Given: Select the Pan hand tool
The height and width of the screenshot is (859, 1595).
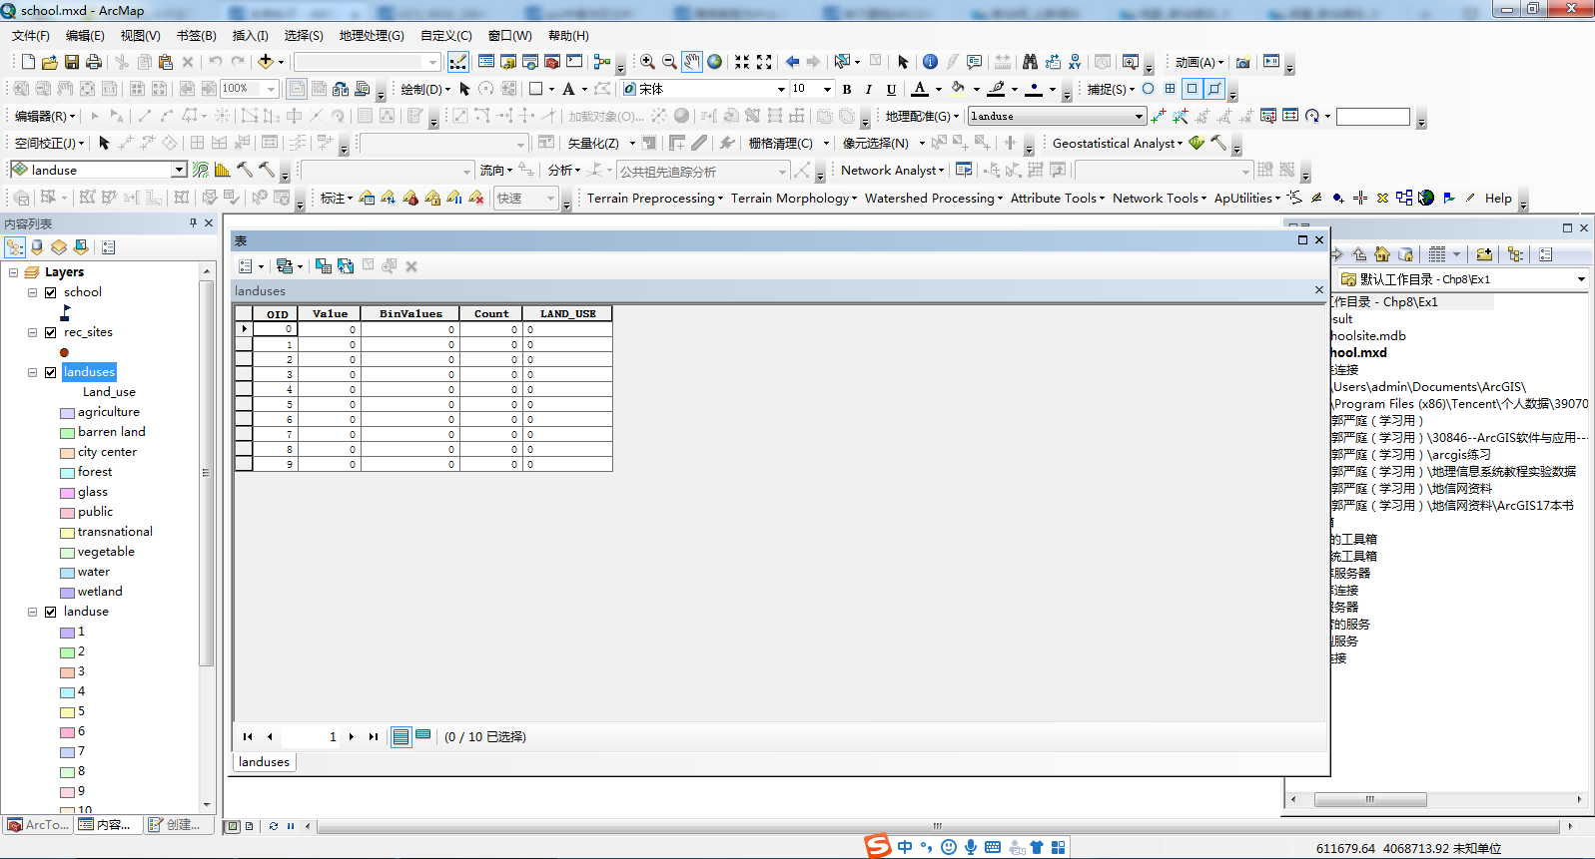Looking at the screenshot, I should point(692,62).
